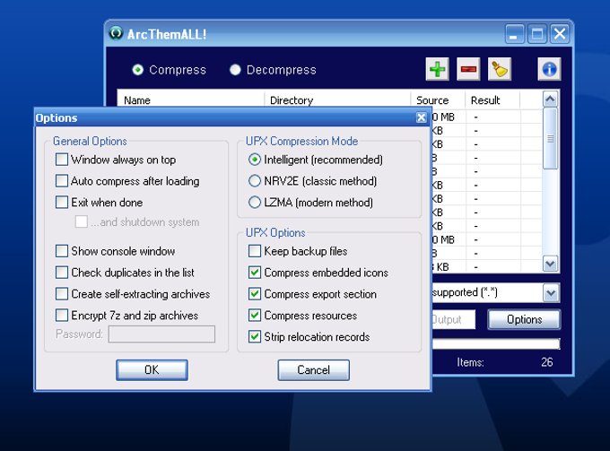
Task: Click the Directory column header
Action: [337, 100]
